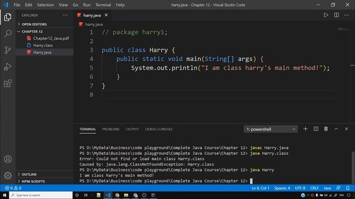Open the File menu
Image resolution: width=355 pixels, height=199 pixels.
click(x=17, y=5)
